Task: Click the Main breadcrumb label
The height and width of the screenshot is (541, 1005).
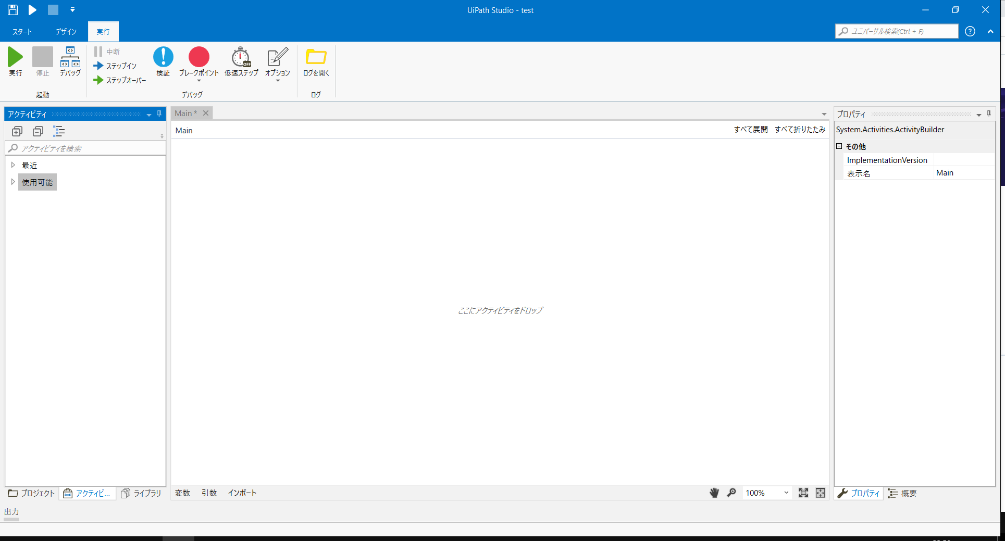Action: point(184,130)
